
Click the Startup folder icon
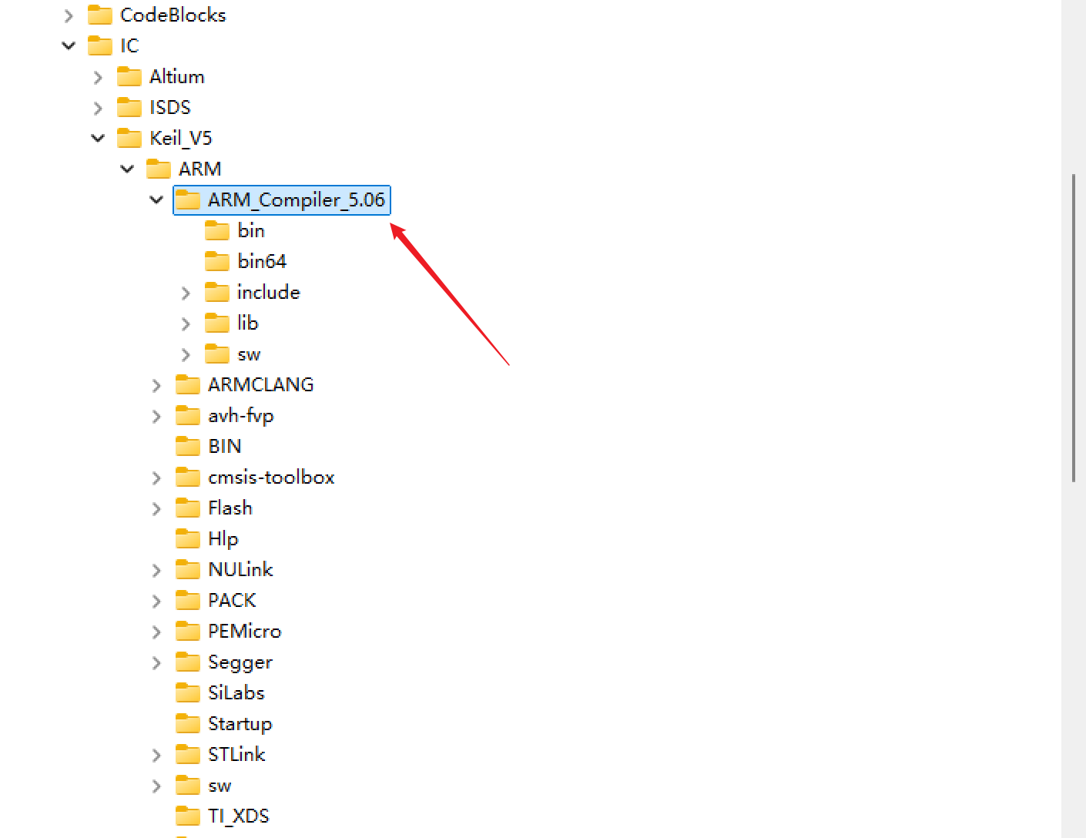pyautogui.click(x=187, y=723)
